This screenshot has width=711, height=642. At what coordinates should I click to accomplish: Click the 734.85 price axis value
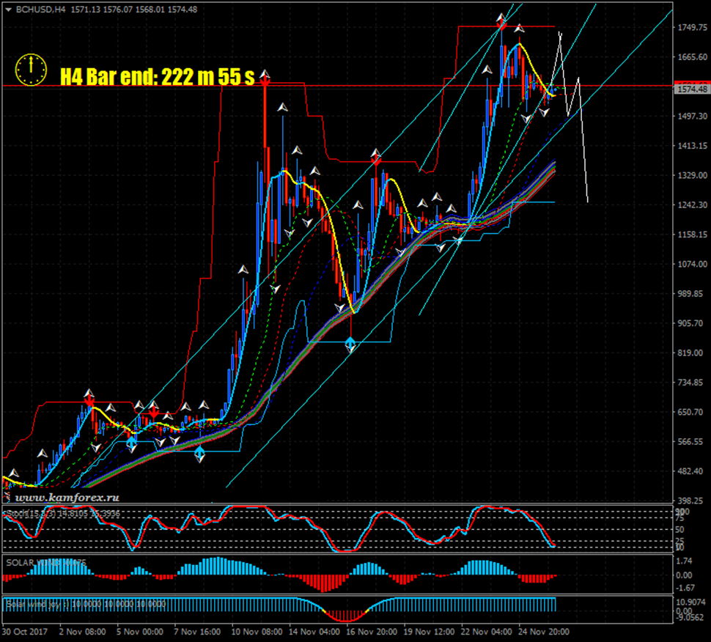pos(690,383)
